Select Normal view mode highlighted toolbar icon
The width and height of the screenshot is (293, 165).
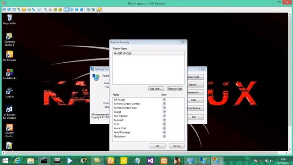click(67, 9)
